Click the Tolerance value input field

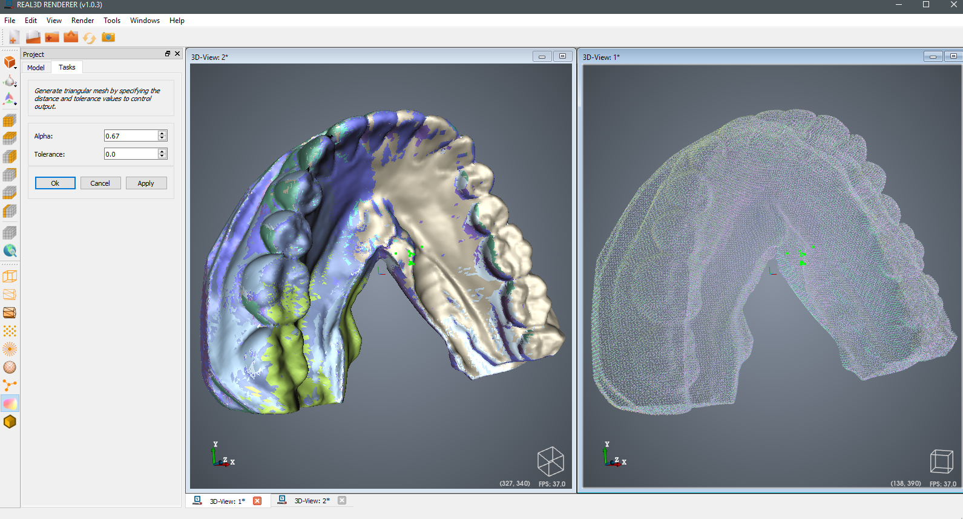coord(131,154)
